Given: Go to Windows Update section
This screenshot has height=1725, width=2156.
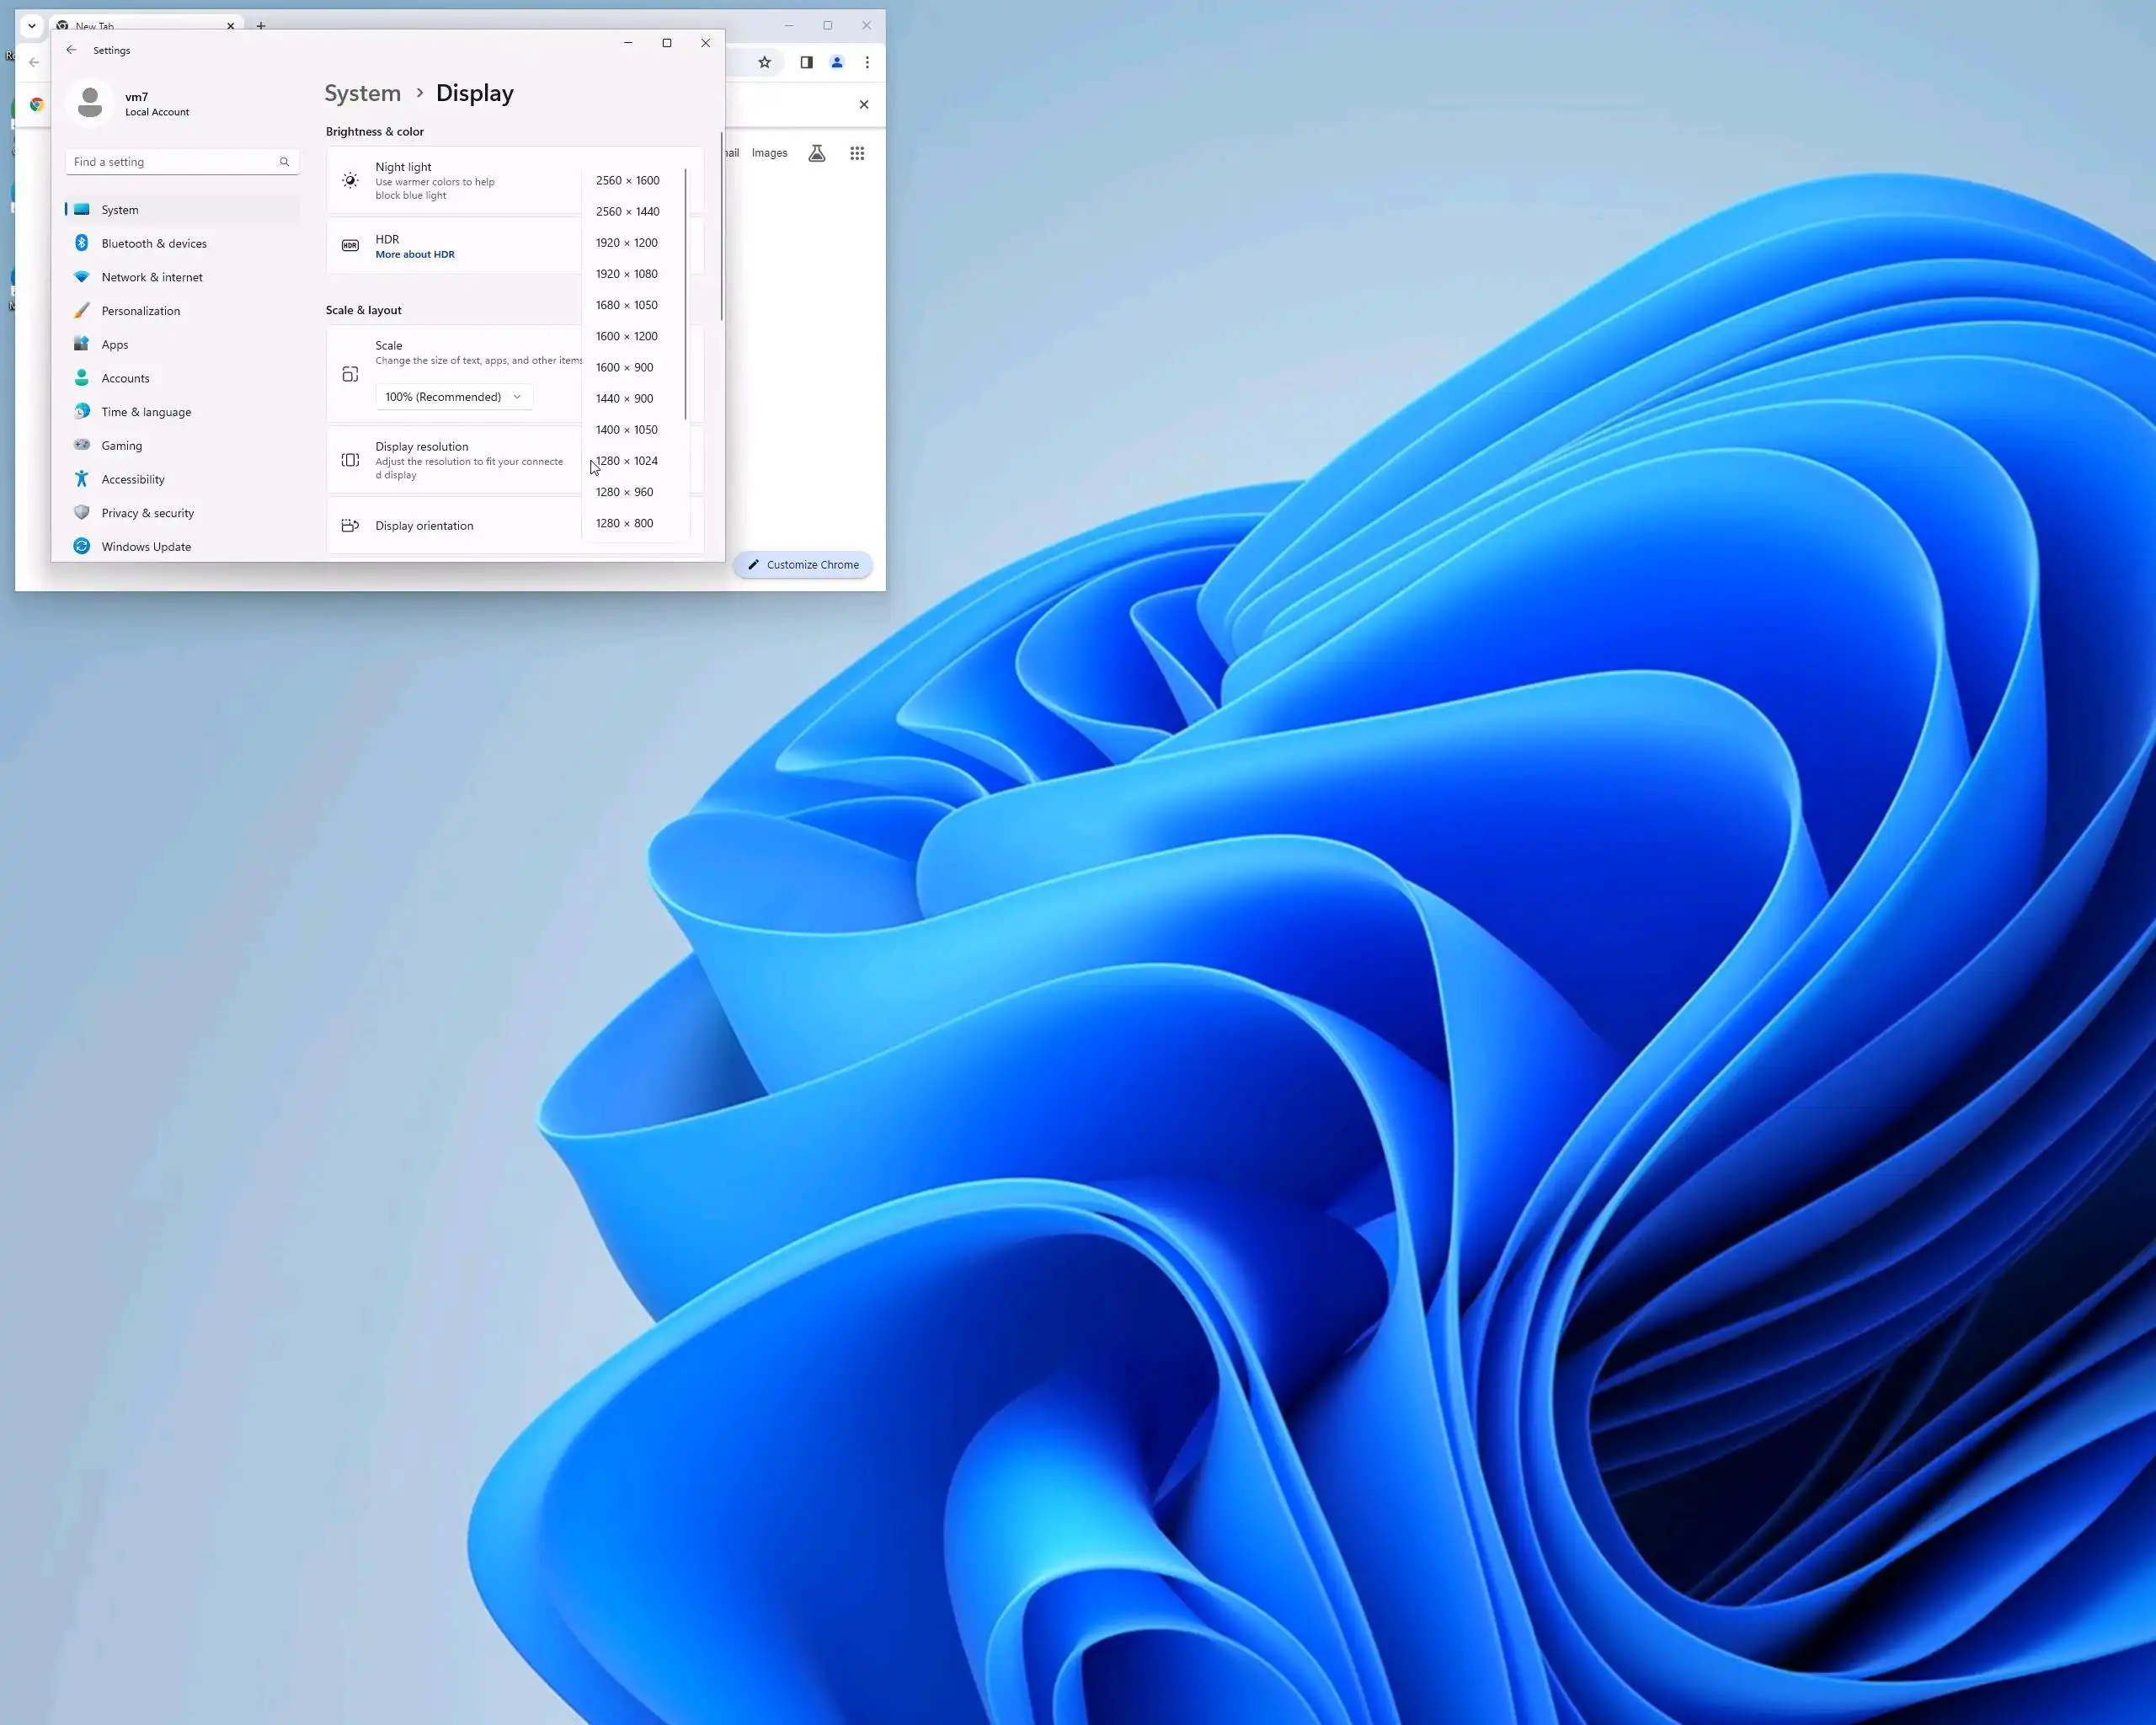Looking at the screenshot, I should [145, 546].
